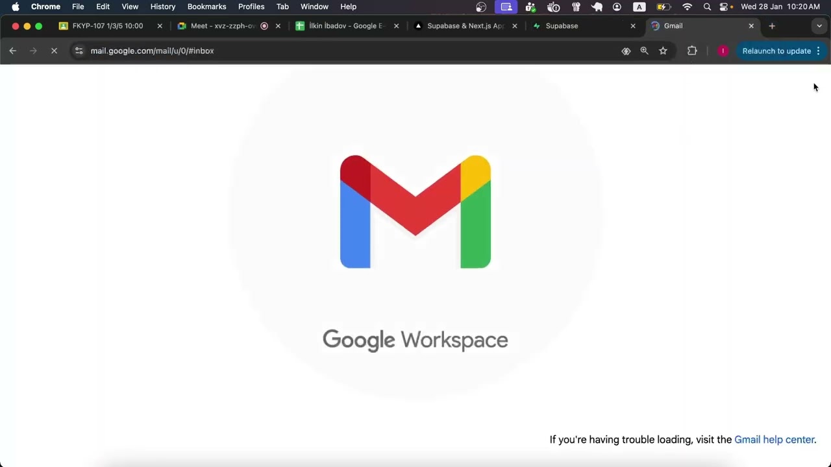Viewport: 831px width, 467px height.
Task: Open the user account menu bar icon
Action: [x=617, y=6]
